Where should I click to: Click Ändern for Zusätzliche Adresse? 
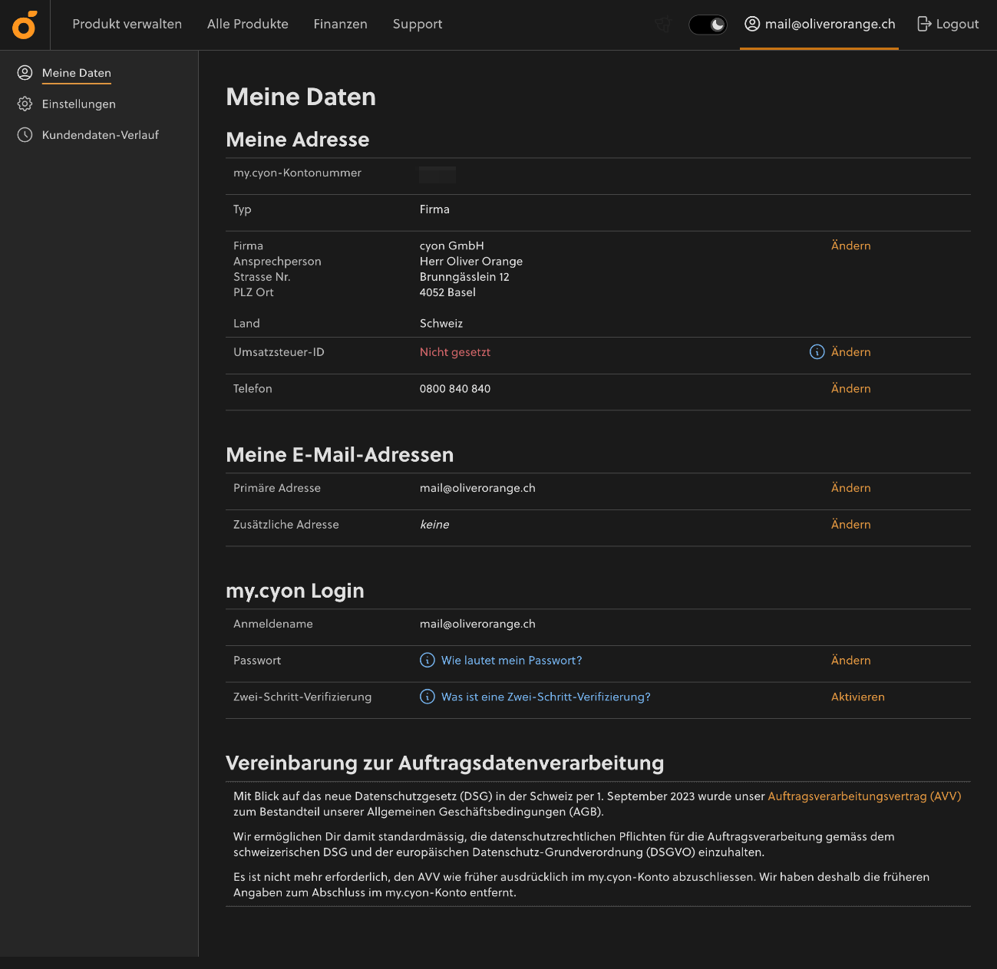pyautogui.click(x=850, y=525)
